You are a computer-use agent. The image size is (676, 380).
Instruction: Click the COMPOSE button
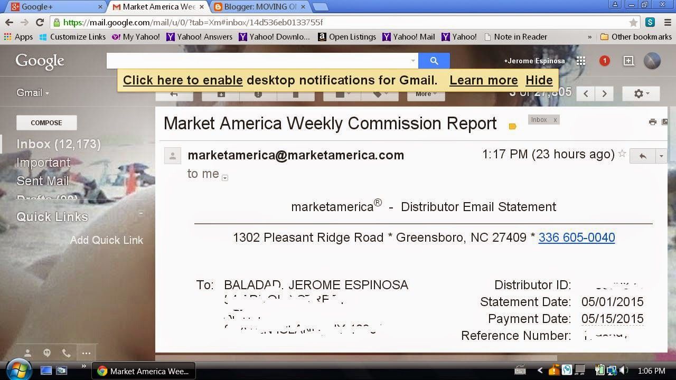tap(46, 122)
